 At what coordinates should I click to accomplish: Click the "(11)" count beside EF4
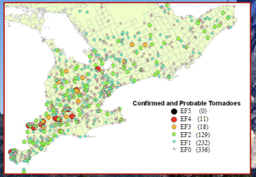(203, 119)
